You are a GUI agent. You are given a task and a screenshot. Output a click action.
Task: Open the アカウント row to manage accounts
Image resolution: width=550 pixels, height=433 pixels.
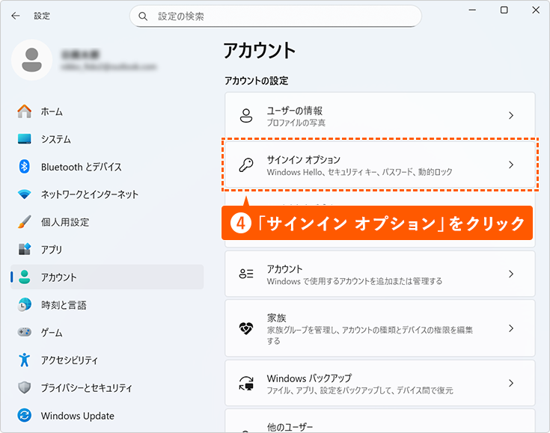tap(374, 274)
